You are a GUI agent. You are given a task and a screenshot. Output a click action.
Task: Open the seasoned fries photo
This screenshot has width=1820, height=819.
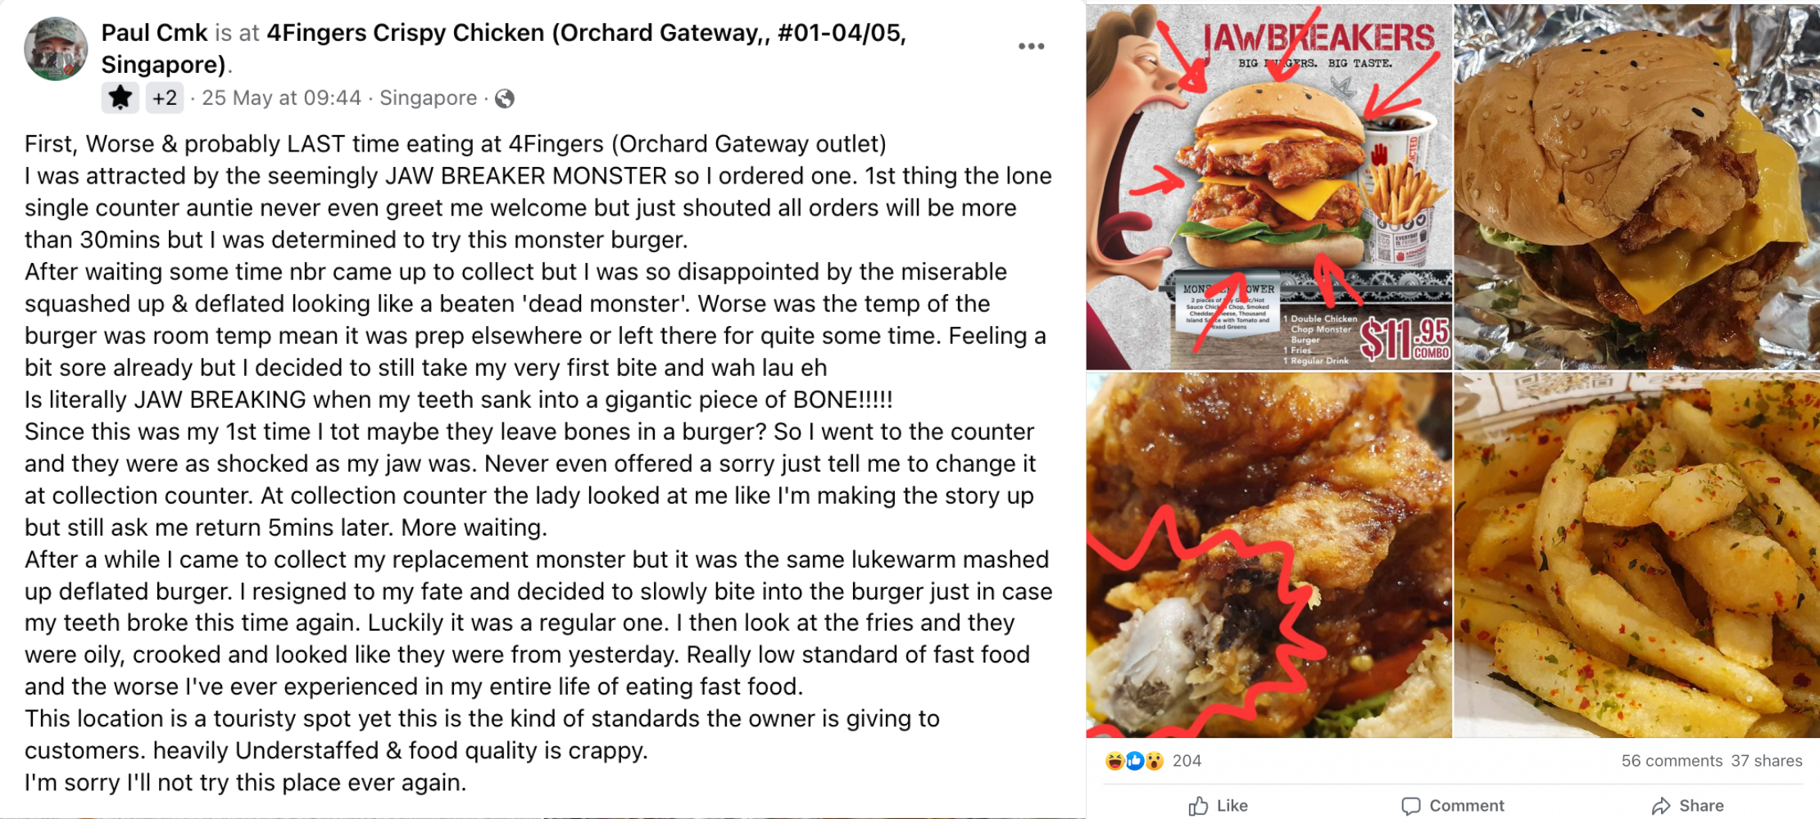[1636, 555]
